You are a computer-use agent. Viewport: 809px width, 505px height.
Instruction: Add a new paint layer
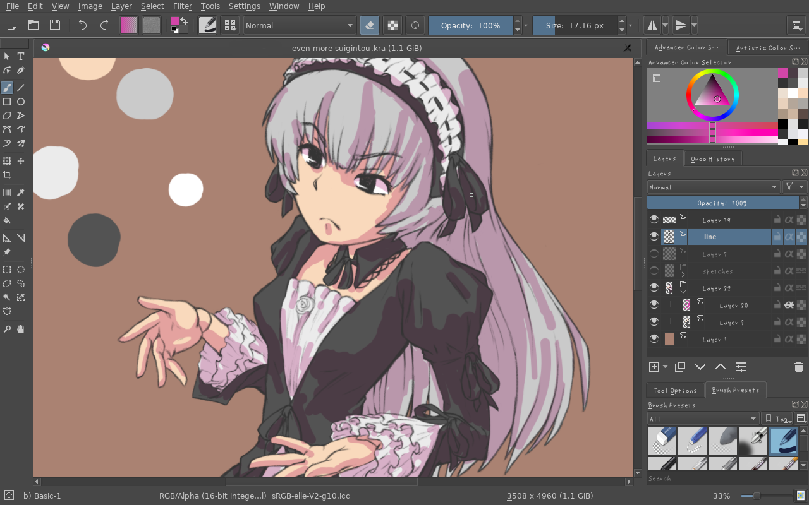(x=654, y=367)
